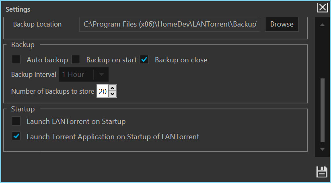Enable Launch LANTorrent on Startup

click(x=16, y=121)
